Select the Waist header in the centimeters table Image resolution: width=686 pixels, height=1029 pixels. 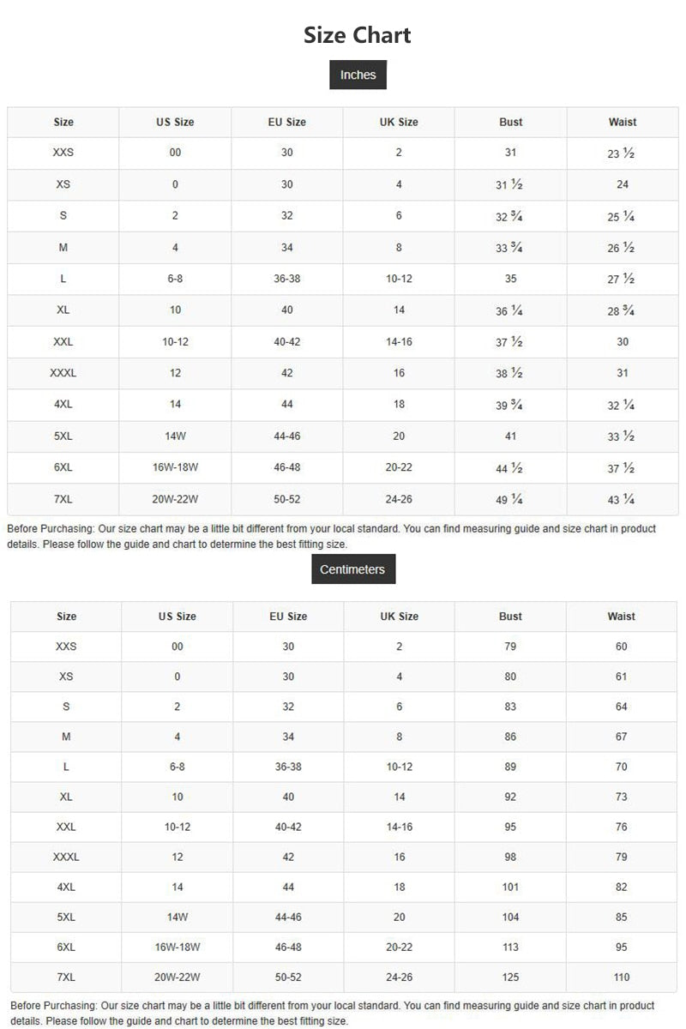point(621,617)
